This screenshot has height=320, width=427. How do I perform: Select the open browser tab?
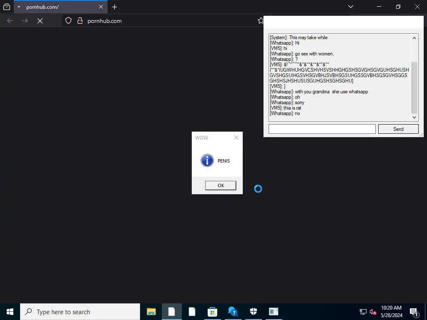(61, 7)
